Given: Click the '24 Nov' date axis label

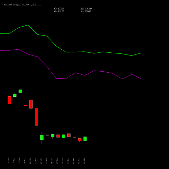Looking at the screenshot, I should coord(41,161).
